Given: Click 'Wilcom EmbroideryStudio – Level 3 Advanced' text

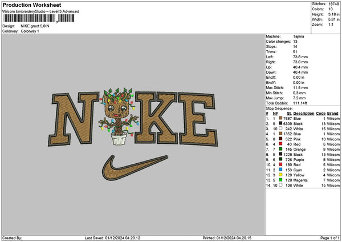Looking at the screenshot, I should pyautogui.click(x=41, y=11).
